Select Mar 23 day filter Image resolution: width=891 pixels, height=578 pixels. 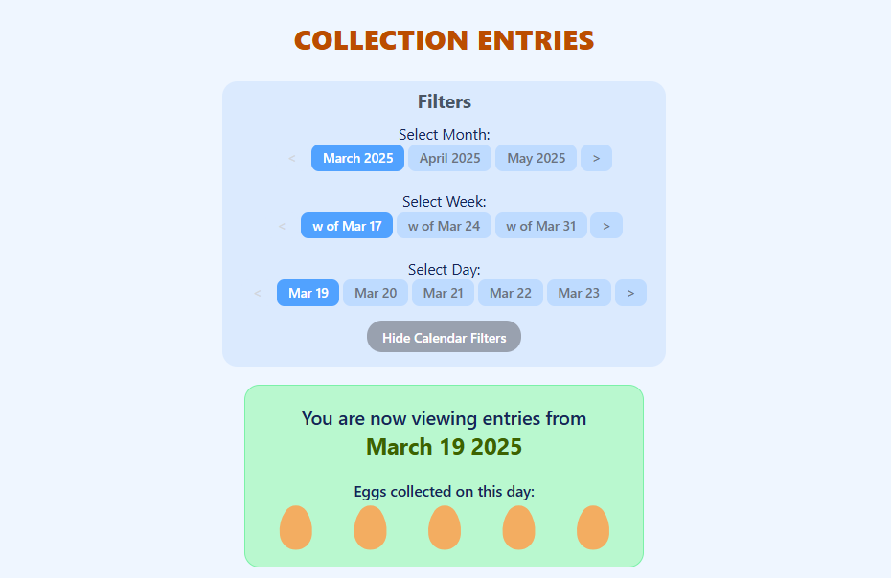(579, 293)
